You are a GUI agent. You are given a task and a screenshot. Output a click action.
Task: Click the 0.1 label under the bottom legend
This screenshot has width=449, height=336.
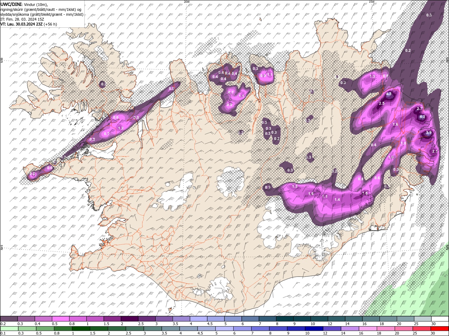pos(3,334)
